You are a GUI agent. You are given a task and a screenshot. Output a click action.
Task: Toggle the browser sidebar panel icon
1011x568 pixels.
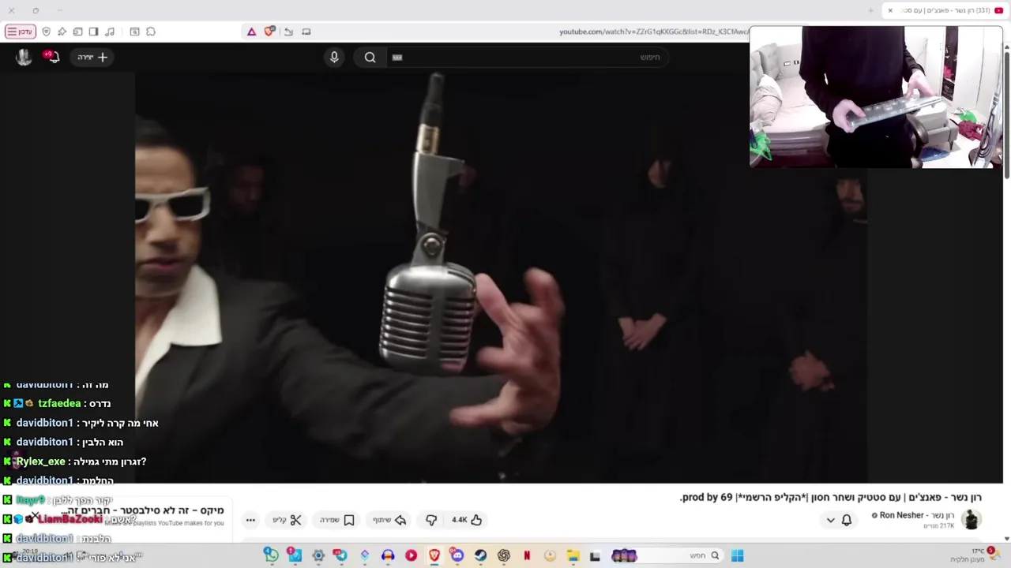point(94,32)
